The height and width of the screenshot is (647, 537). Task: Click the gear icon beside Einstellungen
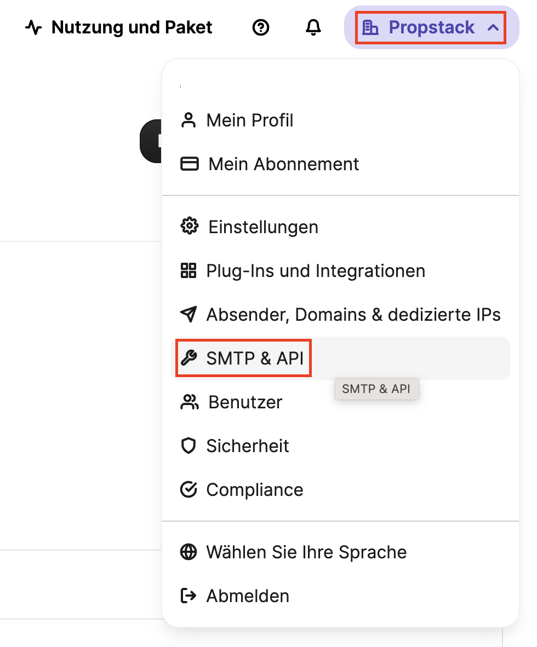189,226
